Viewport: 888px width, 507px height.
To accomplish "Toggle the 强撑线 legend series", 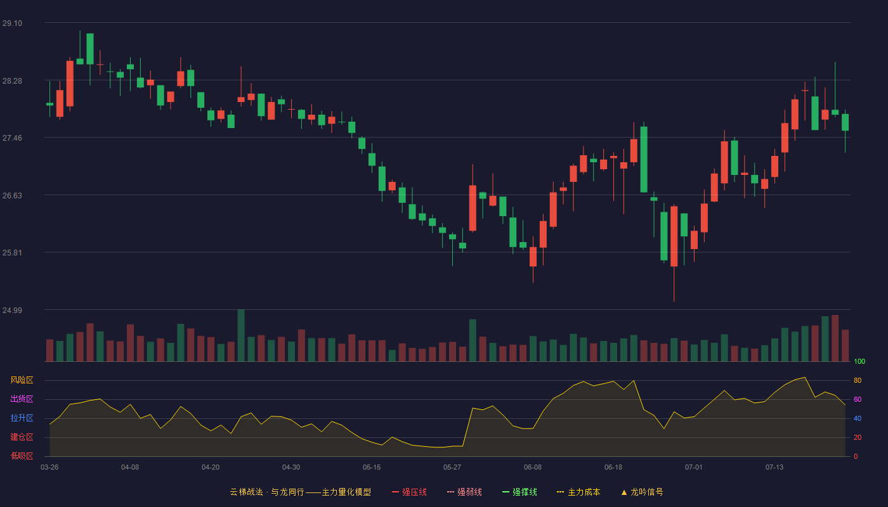I will [x=519, y=492].
